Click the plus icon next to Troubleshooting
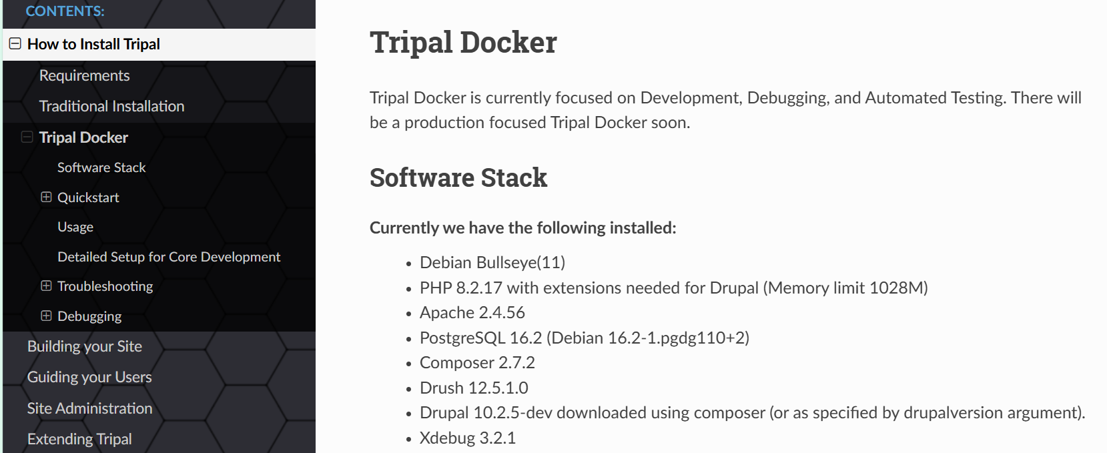Screen dimensions: 1107x453 (45, 286)
